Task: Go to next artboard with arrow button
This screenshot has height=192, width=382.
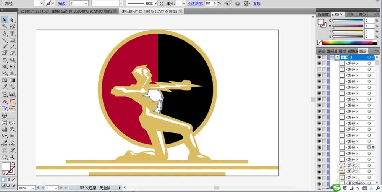Action: [61, 188]
